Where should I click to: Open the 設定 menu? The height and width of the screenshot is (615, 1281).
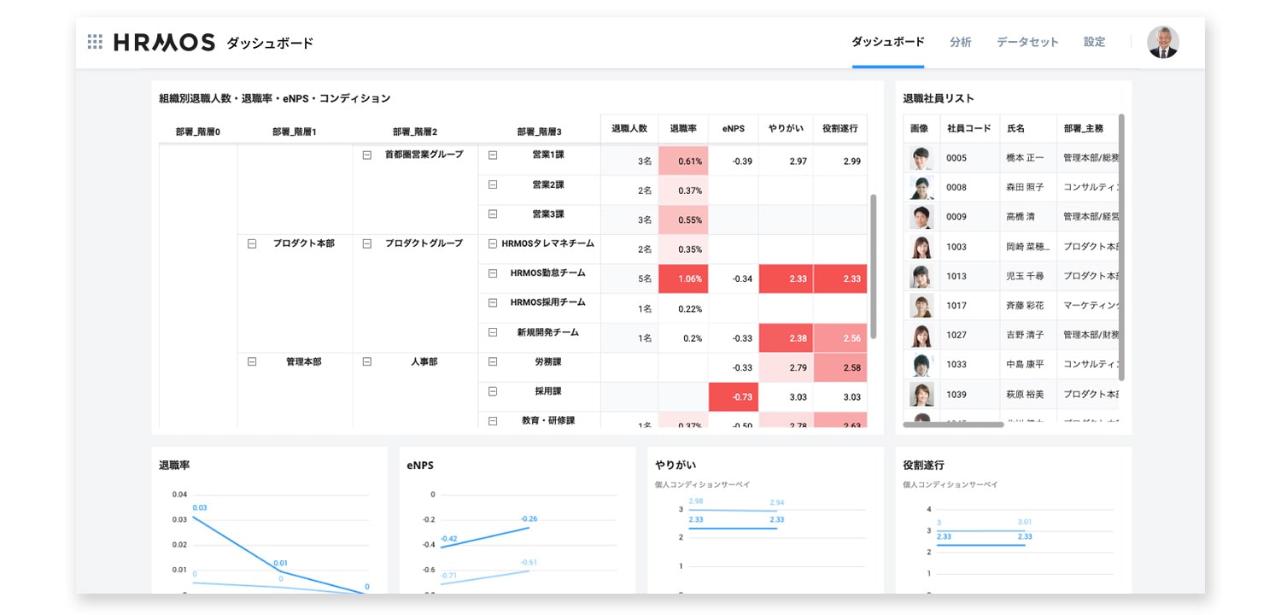coord(1094,42)
